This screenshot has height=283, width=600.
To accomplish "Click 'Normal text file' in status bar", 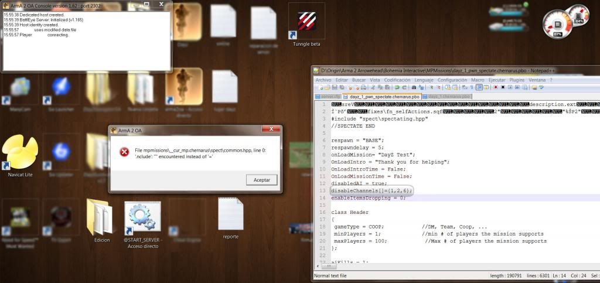I will tap(330, 275).
